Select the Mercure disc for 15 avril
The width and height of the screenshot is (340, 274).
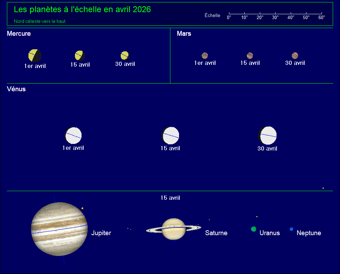pyautogui.click(x=80, y=55)
